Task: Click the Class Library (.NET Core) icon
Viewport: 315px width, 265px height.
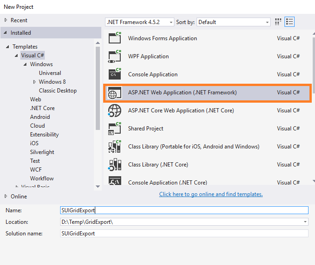Action: click(115, 165)
